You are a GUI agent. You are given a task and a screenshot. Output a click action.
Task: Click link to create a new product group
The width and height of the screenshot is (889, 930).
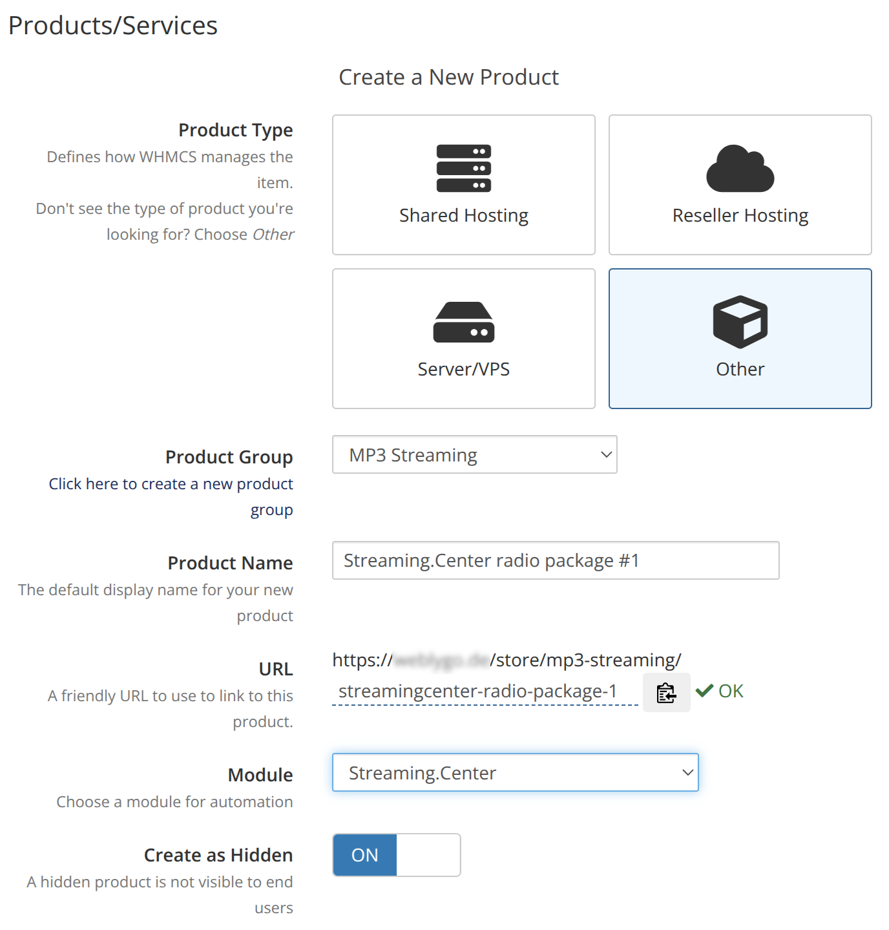pyautogui.click(x=171, y=496)
